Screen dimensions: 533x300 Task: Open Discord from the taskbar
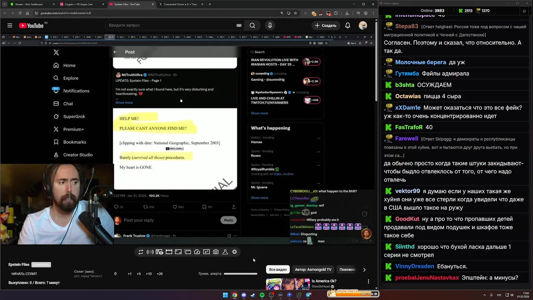[244, 295]
